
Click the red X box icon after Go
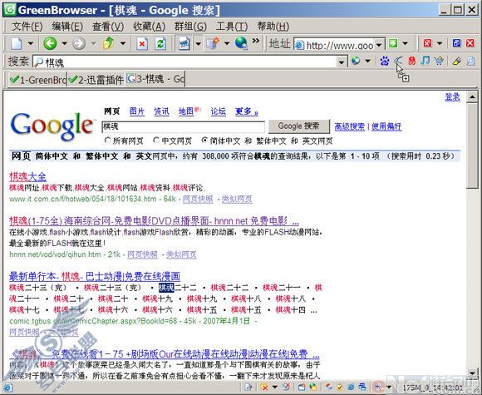[x=427, y=43]
